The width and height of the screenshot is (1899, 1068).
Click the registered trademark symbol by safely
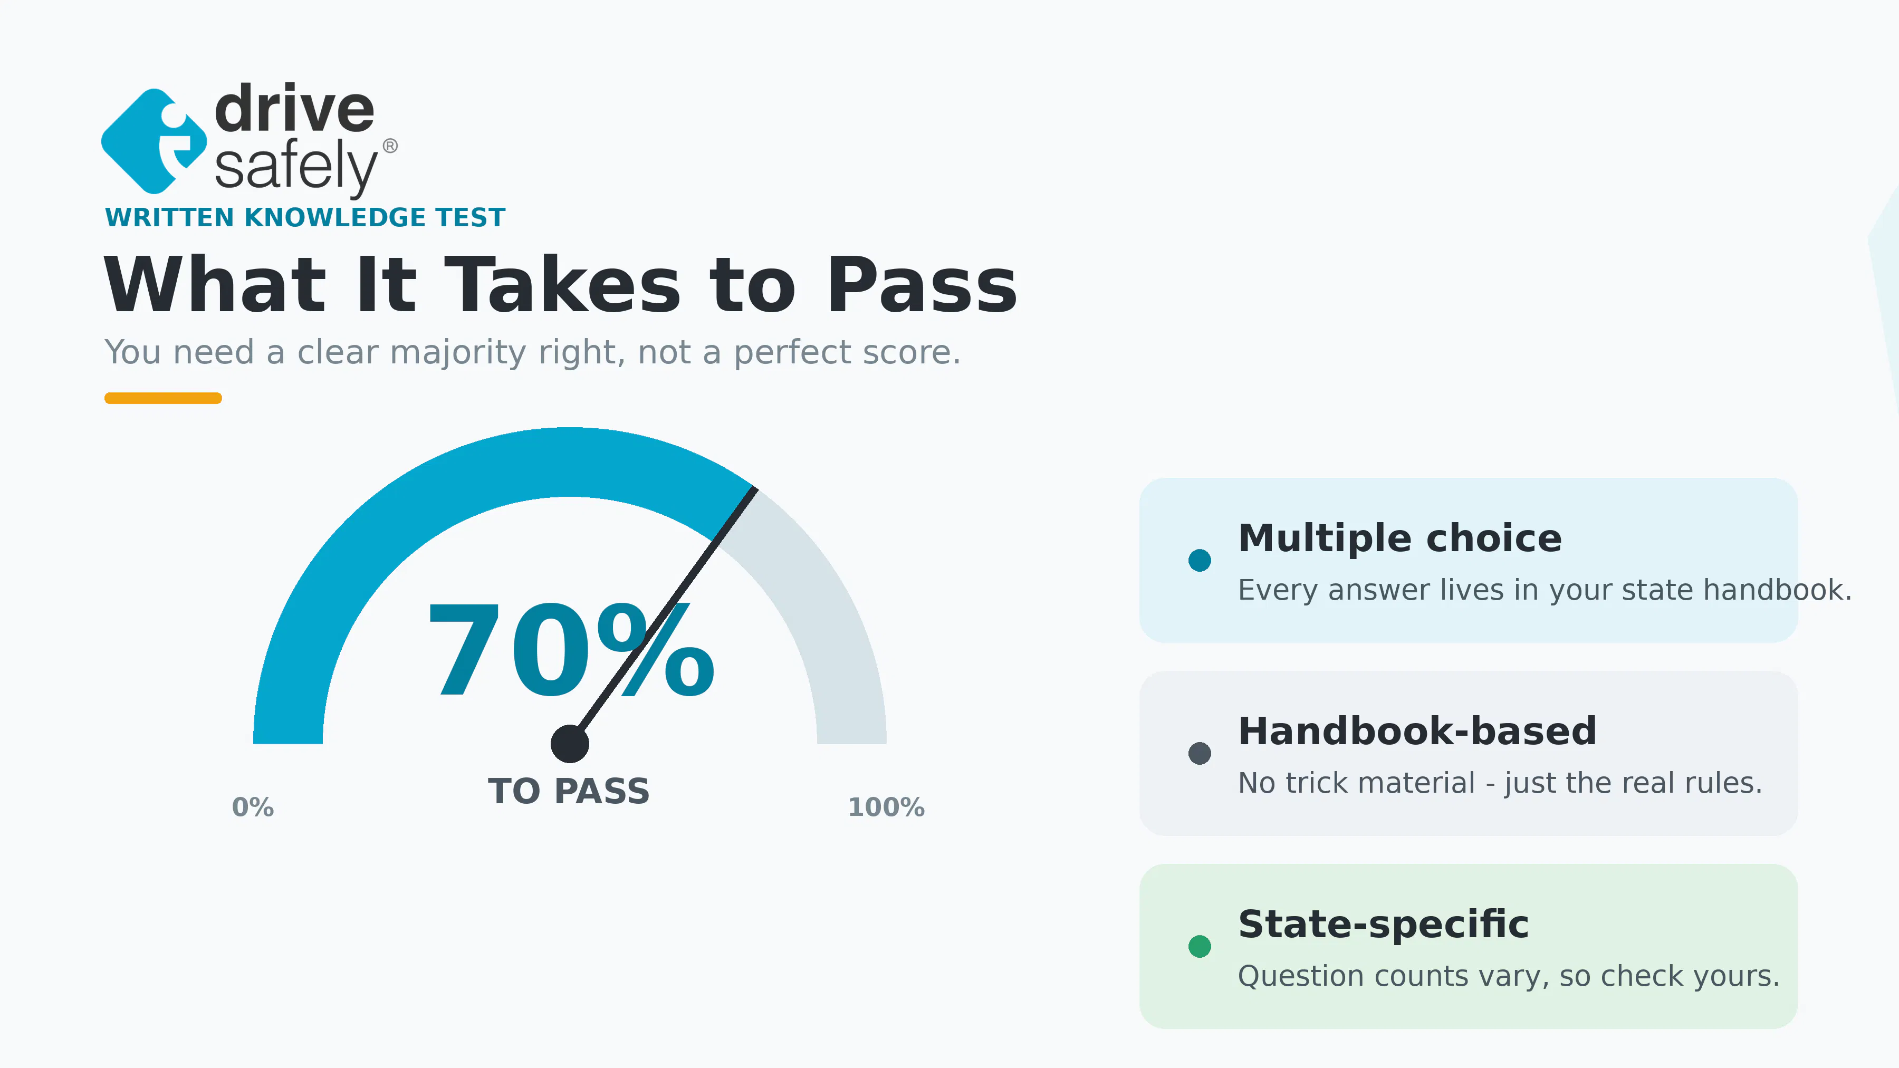pyautogui.click(x=390, y=146)
